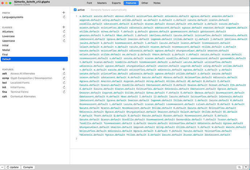
Task: Remove selected item with minus button
Action: (2, 167)
